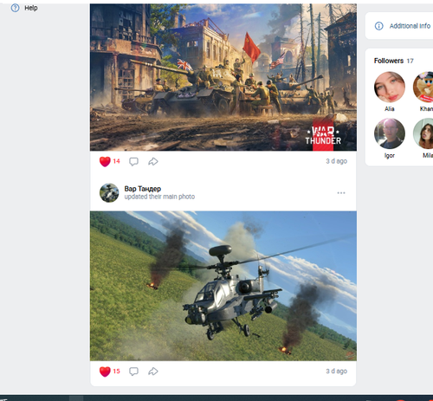Click the name Alia under avatar
The image size is (433, 401).
[390, 109]
